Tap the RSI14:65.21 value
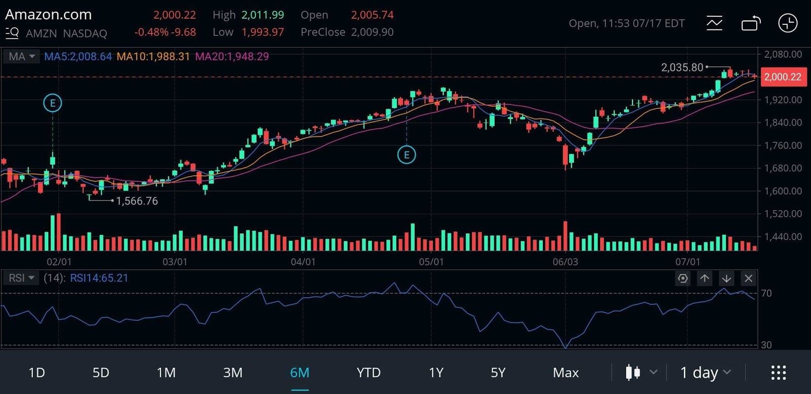 click(x=99, y=278)
